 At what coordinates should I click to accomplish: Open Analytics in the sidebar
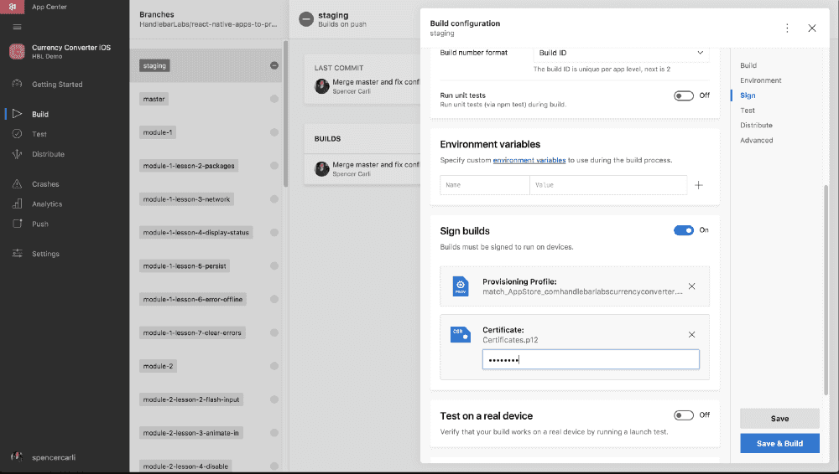(x=47, y=204)
